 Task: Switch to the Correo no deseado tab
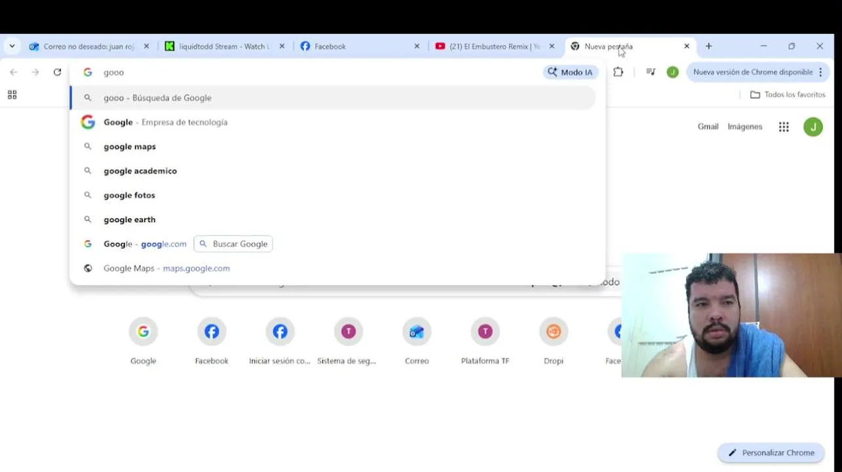(x=90, y=47)
